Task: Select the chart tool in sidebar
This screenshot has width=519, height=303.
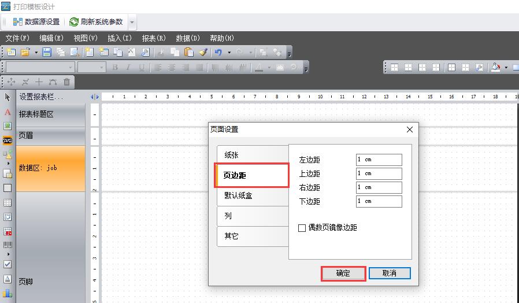Action: coord(8,293)
